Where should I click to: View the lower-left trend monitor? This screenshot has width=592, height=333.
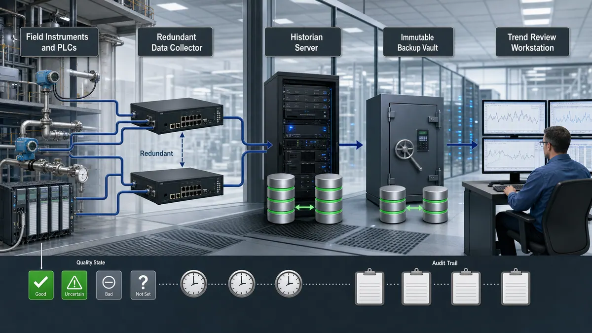pyautogui.click(x=514, y=155)
